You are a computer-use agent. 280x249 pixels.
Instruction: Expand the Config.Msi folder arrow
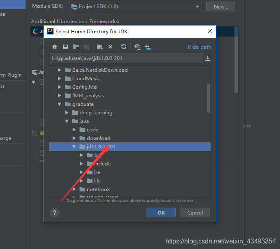tap(60, 87)
